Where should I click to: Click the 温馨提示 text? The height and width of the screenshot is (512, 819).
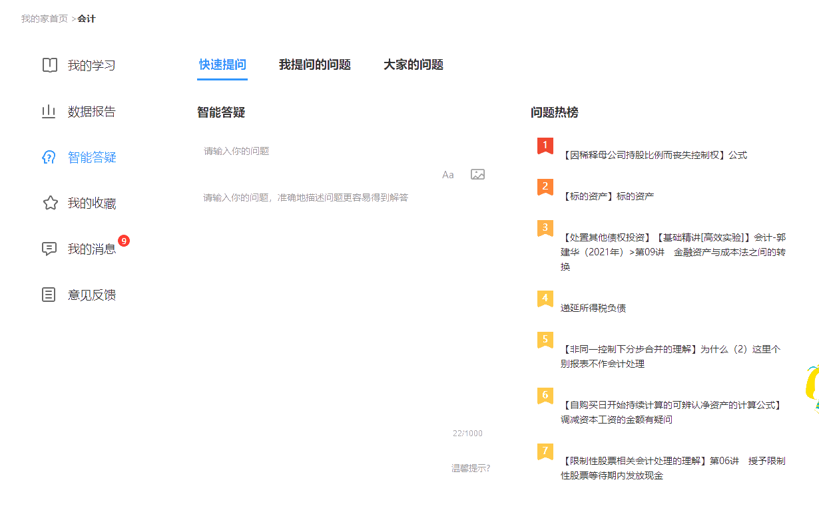coord(470,468)
